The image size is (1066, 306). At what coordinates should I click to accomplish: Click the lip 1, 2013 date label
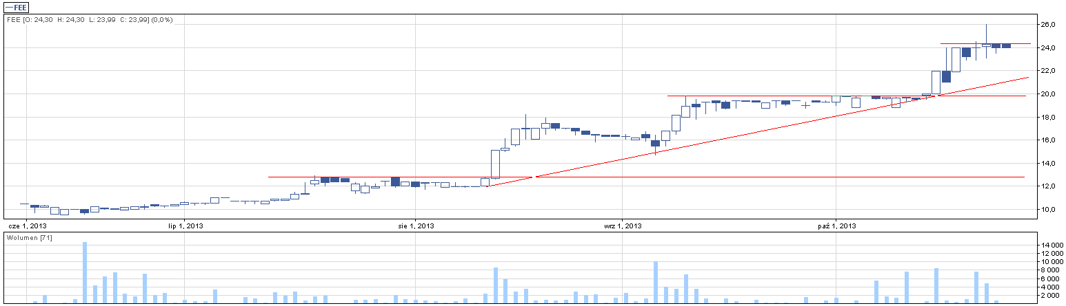(185, 225)
